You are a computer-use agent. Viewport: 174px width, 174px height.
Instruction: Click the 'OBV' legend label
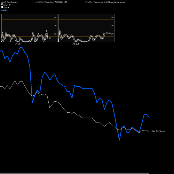(6, 10)
